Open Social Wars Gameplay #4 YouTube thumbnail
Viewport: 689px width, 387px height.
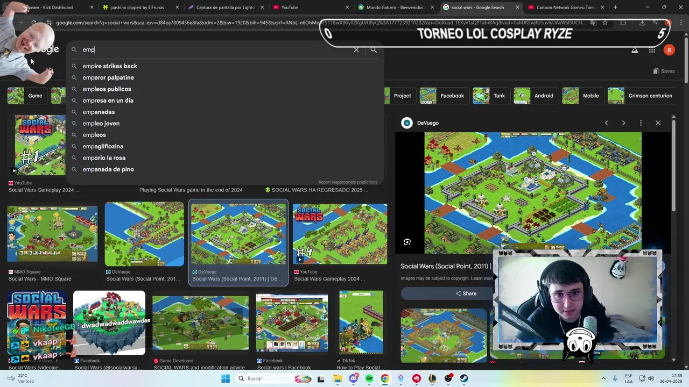click(340, 234)
